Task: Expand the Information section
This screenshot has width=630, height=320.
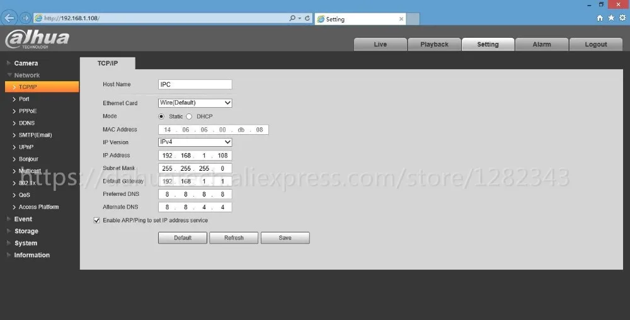Action: pos(31,255)
